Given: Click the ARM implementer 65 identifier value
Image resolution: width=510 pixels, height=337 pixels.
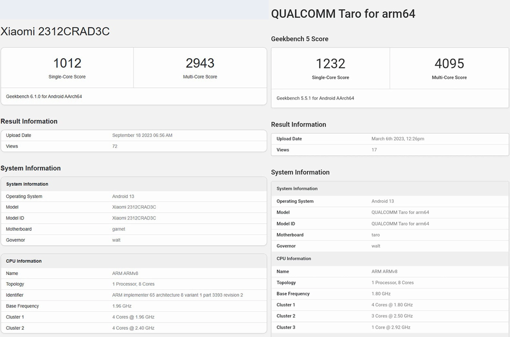Looking at the screenshot, I should 177,295.
